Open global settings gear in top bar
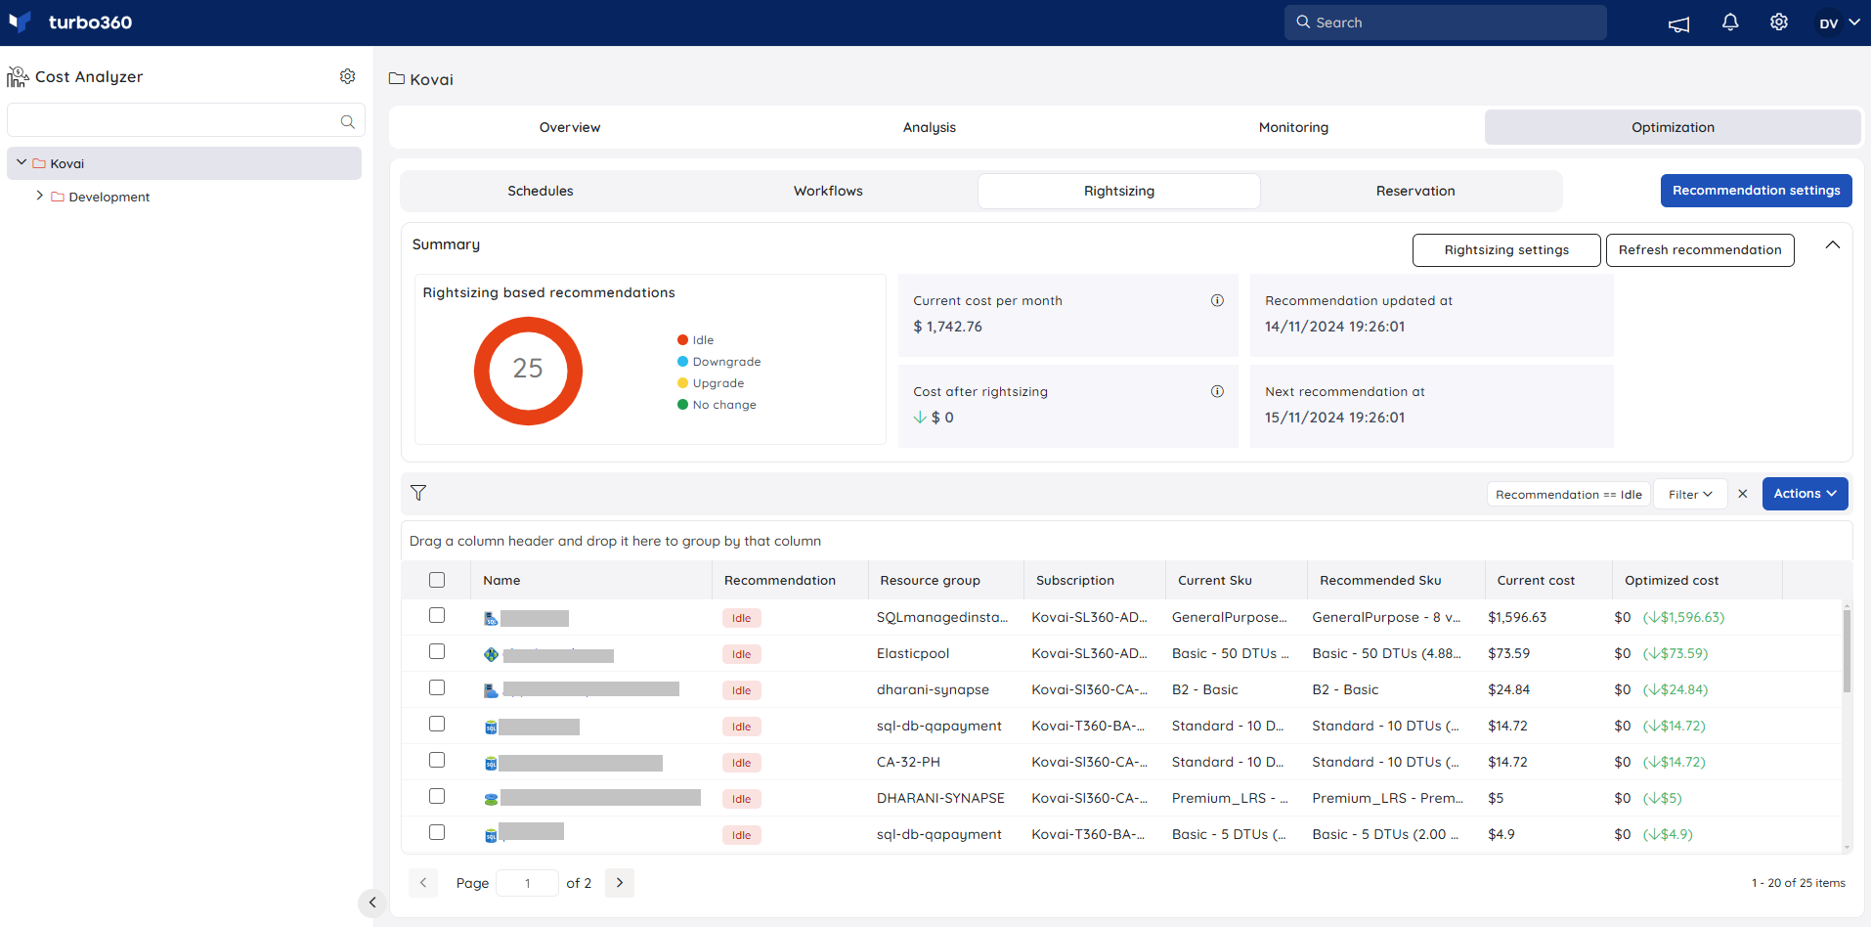 pyautogui.click(x=1778, y=22)
